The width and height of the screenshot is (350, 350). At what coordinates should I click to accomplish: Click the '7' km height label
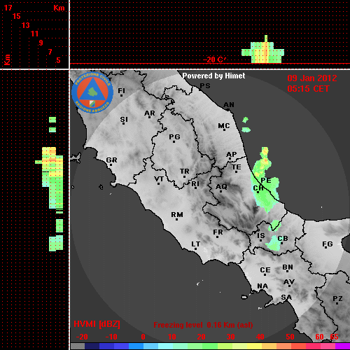tap(50, 52)
